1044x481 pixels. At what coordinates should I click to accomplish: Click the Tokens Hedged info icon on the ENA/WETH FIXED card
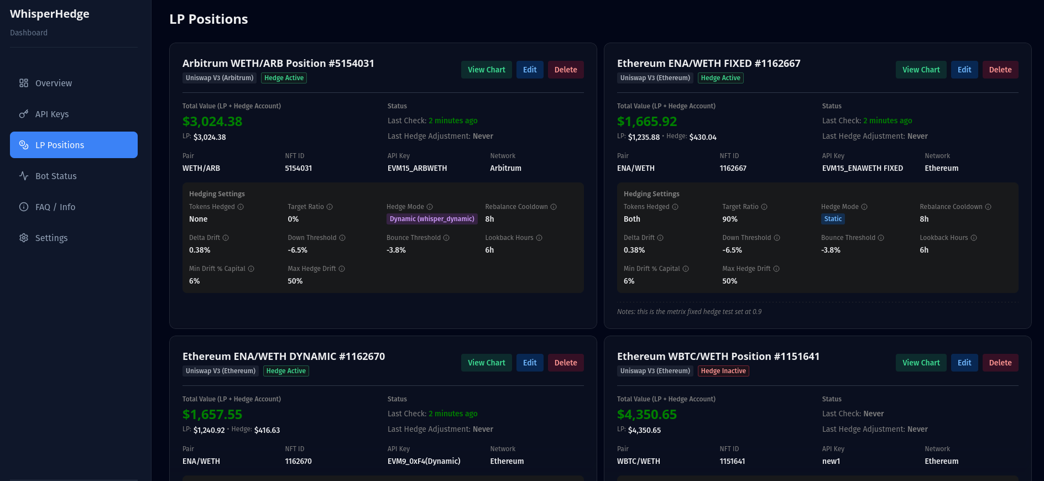(675, 207)
